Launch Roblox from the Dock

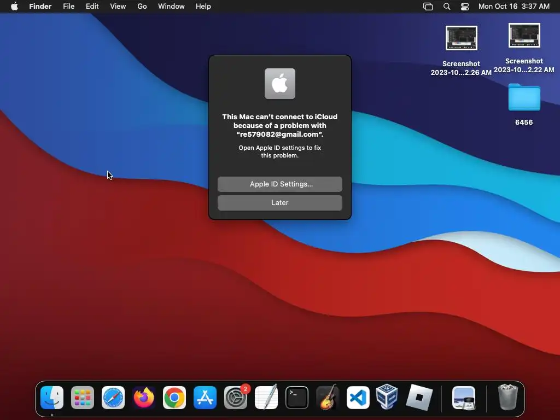click(419, 398)
